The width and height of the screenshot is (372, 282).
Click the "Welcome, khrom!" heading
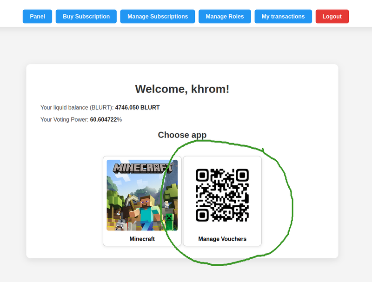coord(182,89)
